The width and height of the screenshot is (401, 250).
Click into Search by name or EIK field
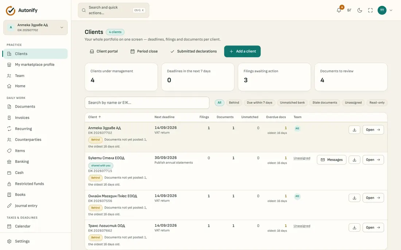(x=147, y=103)
